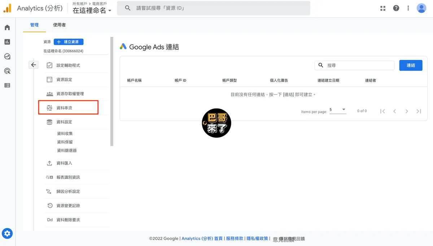This screenshot has height=246, width=433.
Task: Go to previous page of table
Action: 395,111
